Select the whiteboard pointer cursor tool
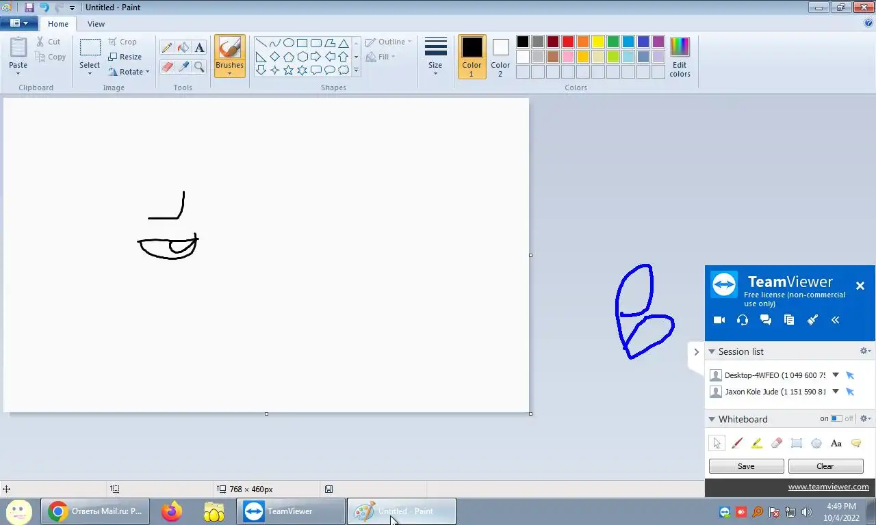This screenshot has height=525, width=876. [x=717, y=443]
